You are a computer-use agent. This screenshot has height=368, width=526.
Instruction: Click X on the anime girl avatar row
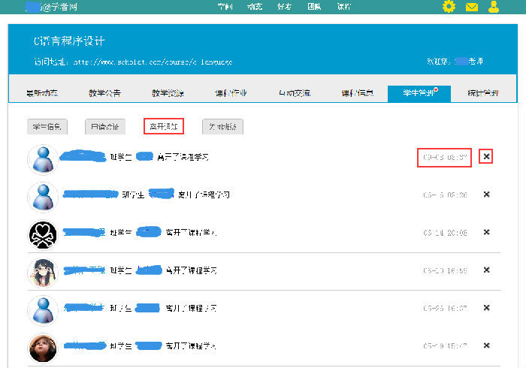486,270
